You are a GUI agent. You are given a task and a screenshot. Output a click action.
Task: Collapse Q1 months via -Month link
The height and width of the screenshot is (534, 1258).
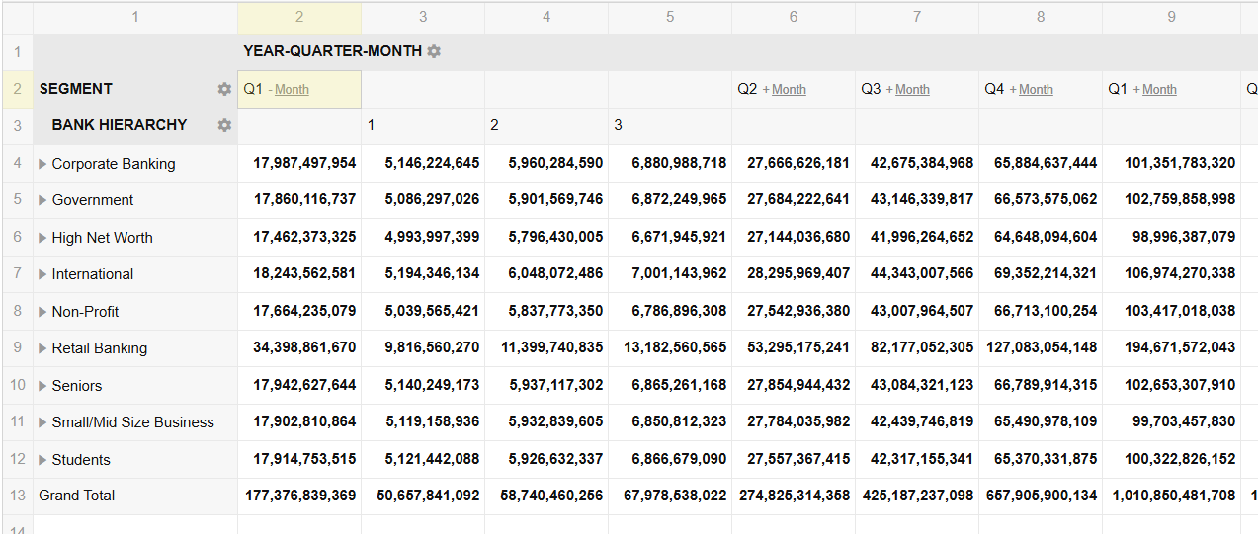point(291,90)
